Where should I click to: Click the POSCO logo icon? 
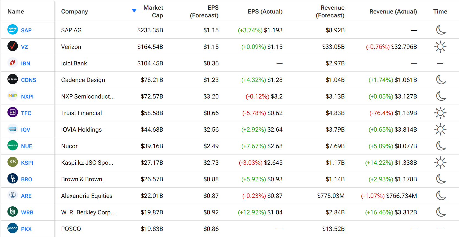13,228
